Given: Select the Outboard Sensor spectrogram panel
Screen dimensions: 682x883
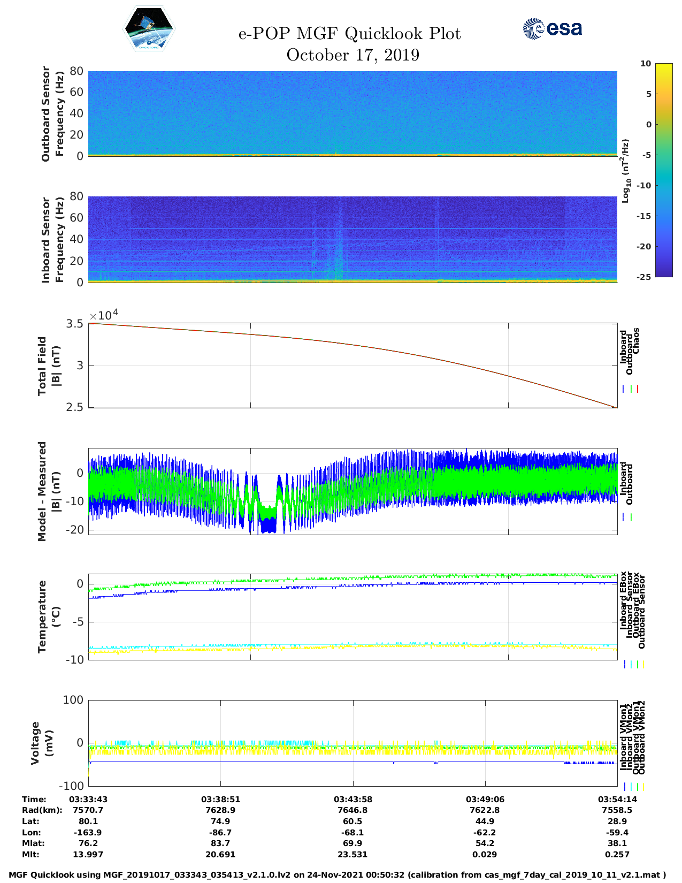Looking at the screenshot, I should [353, 113].
